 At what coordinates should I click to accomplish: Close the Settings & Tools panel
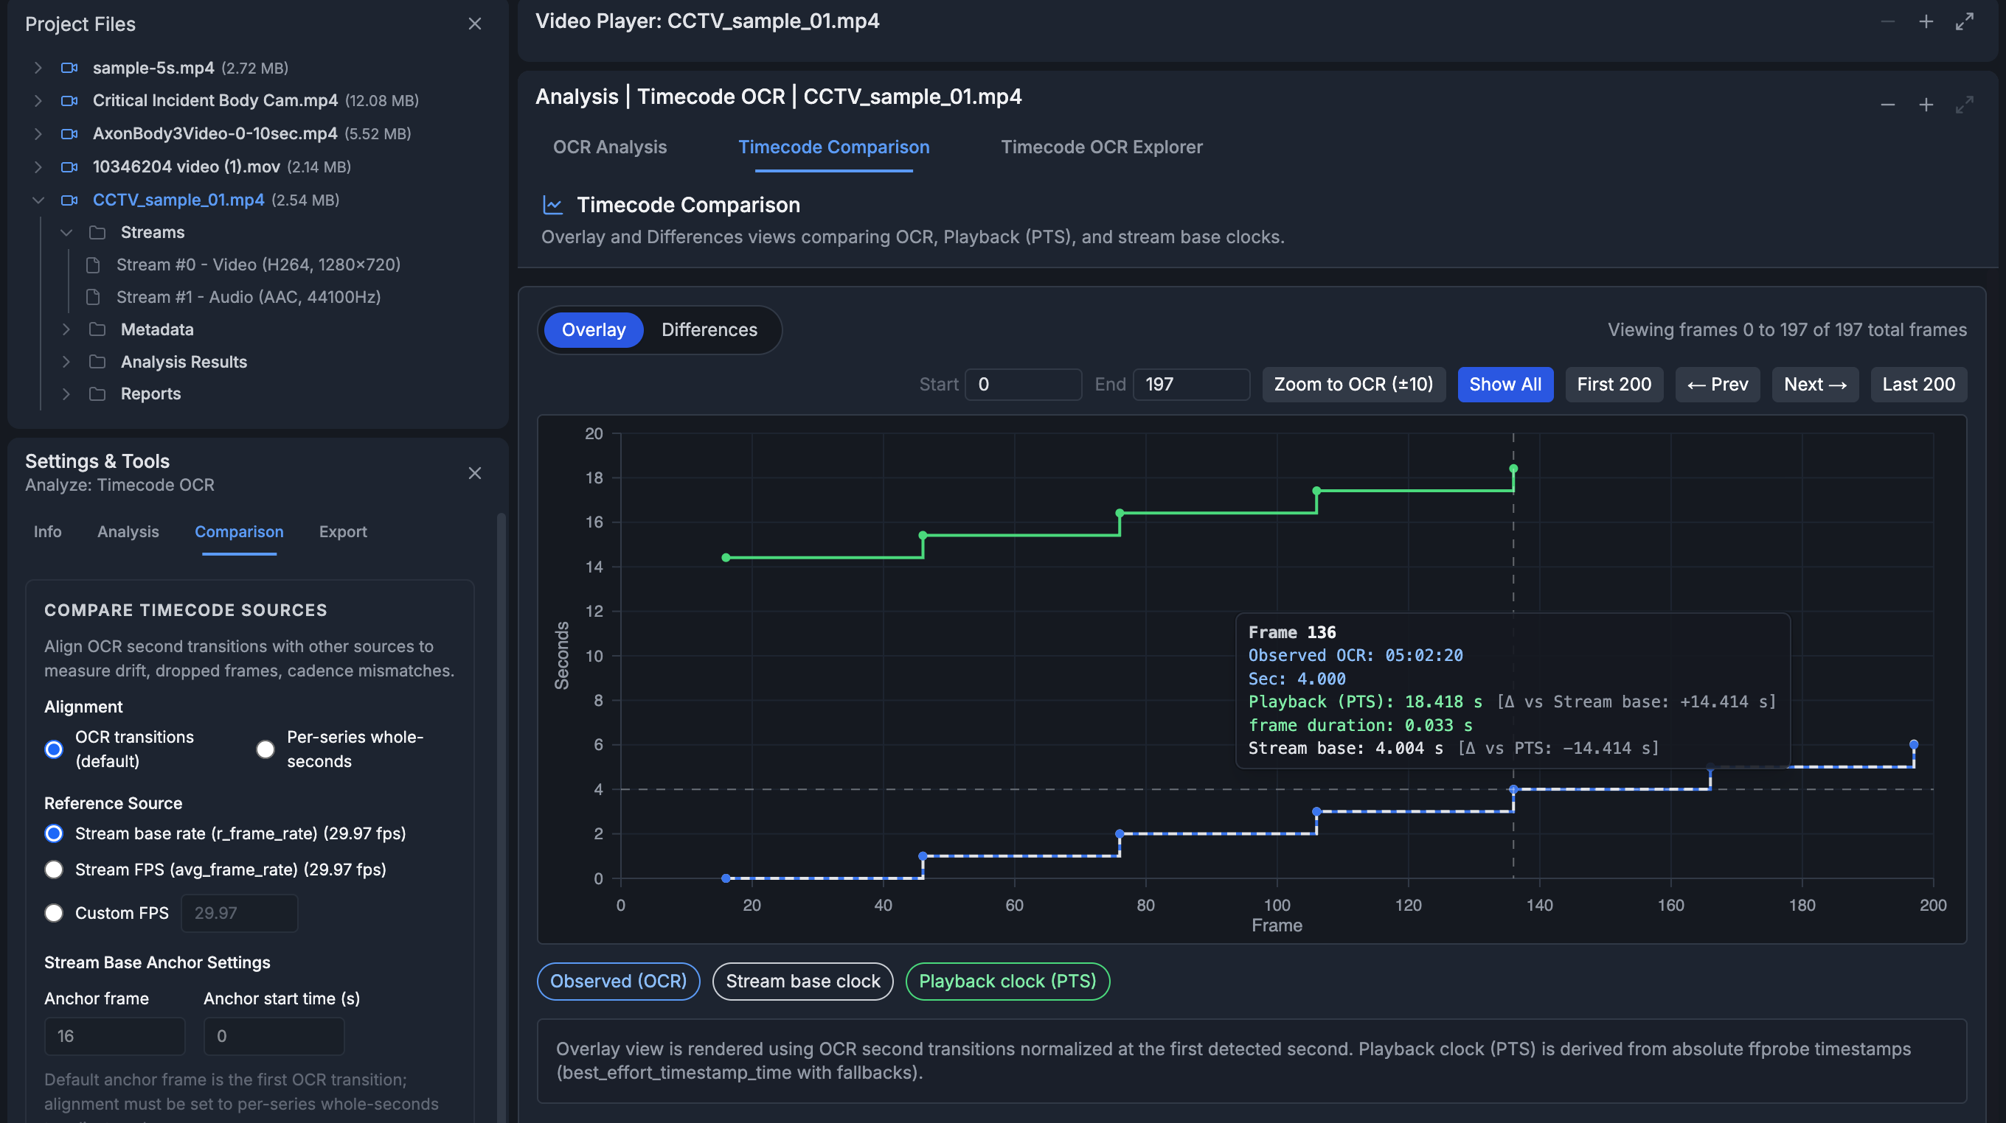tap(474, 472)
